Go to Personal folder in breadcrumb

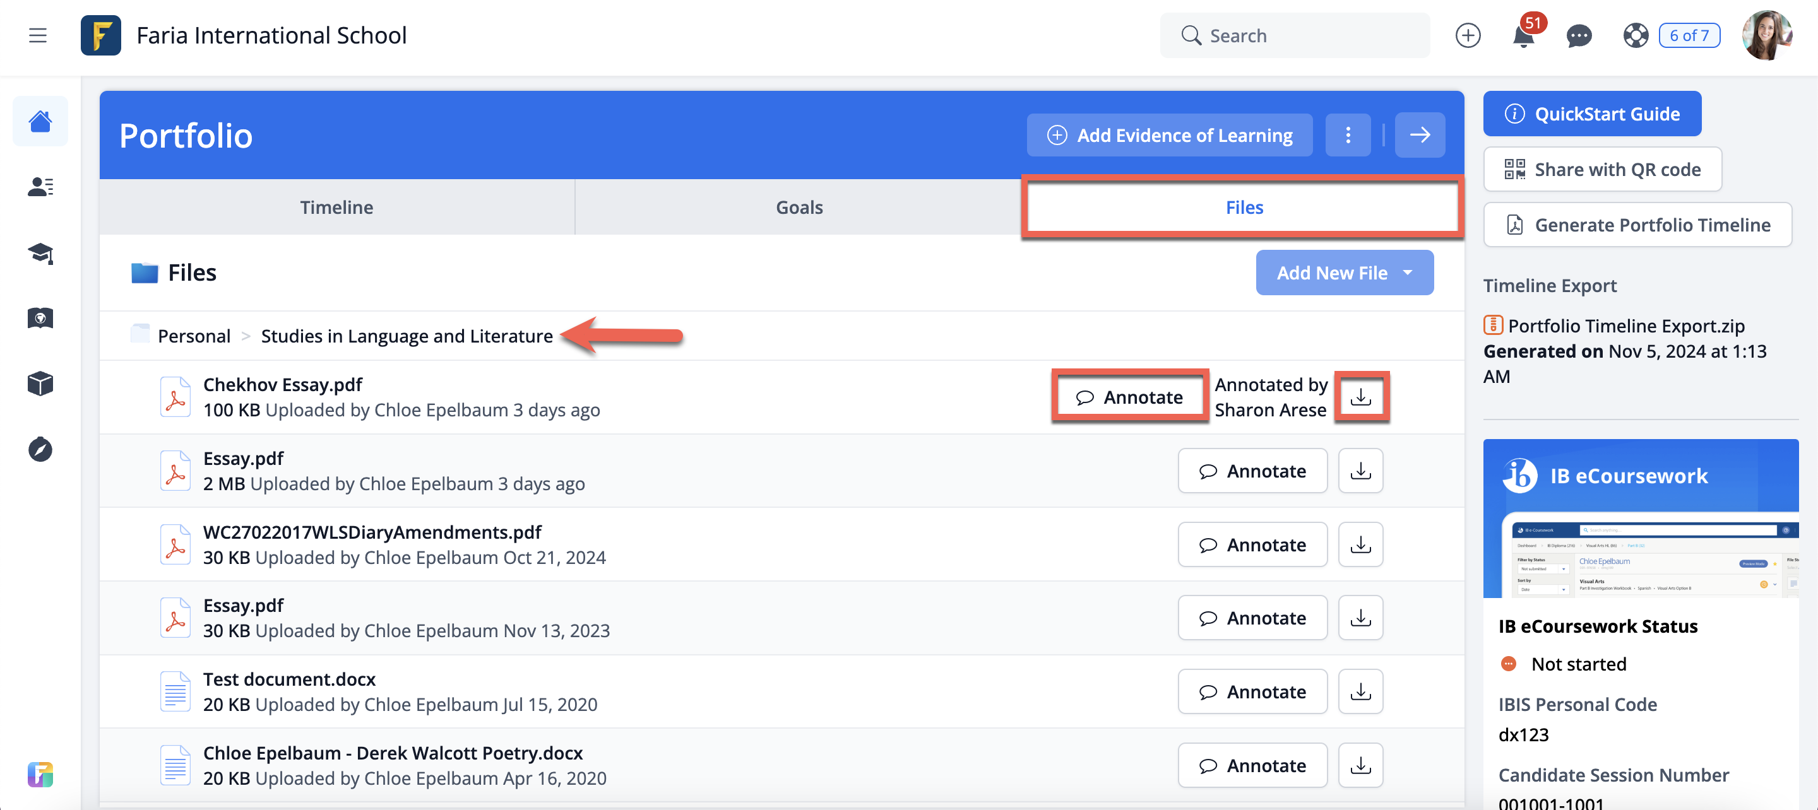coord(193,336)
